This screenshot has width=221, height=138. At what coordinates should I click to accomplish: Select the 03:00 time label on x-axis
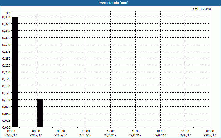click(x=36, y=131)
